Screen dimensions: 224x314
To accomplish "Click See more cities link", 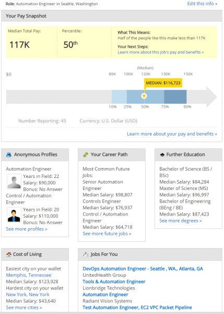I will point(24,307).
